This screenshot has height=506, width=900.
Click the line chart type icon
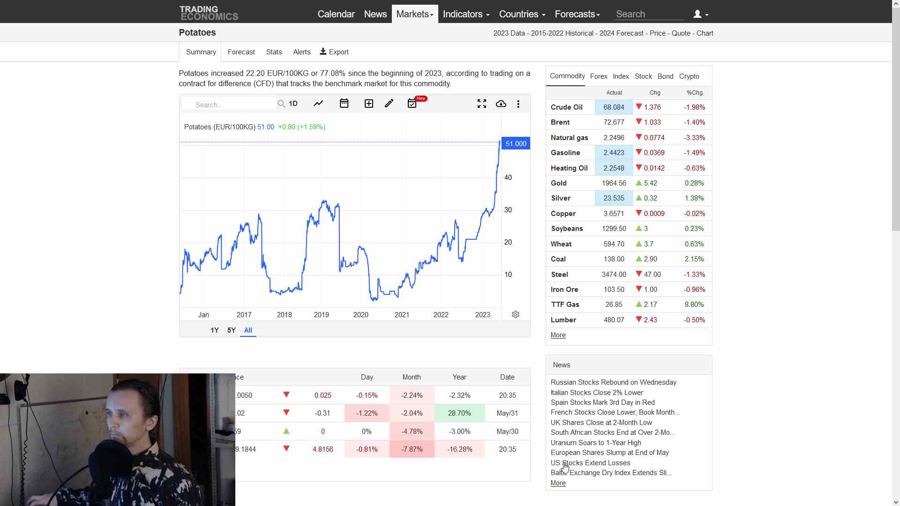tap(318, 104)
